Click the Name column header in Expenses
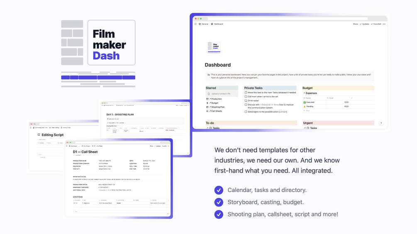The width and height of the screenshot is (417, 234). pos(315,98)
